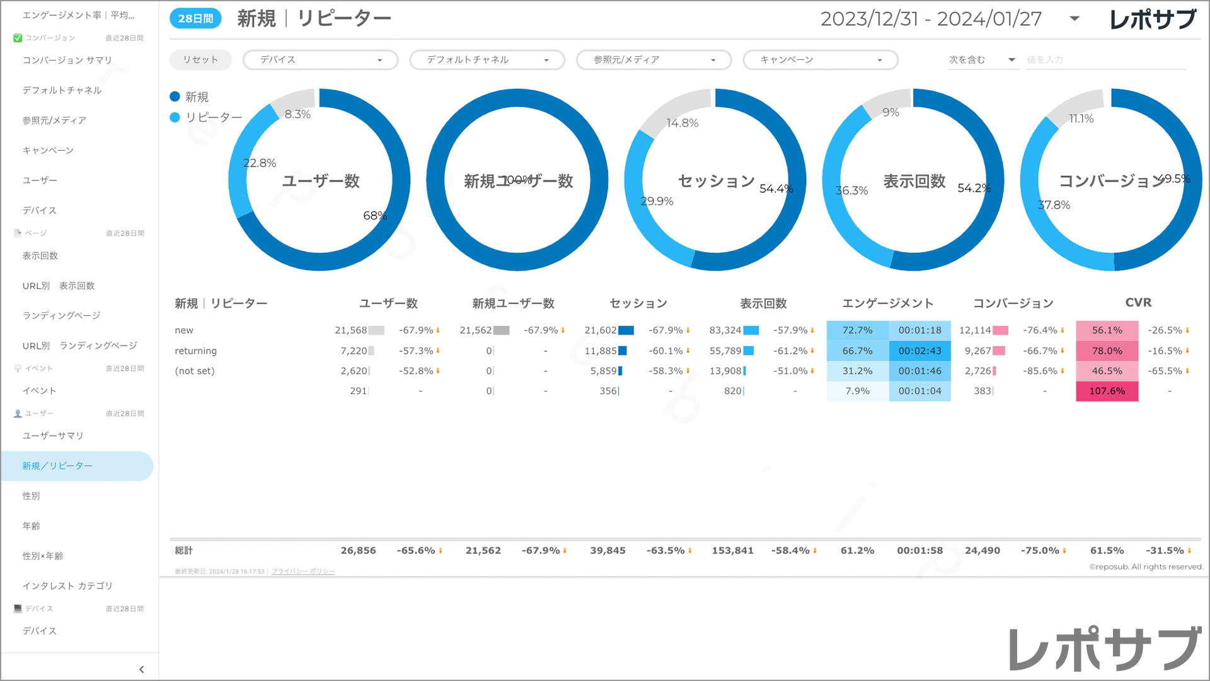The width and height of the screenshot is (1210, 681).
Task: Click the event flag icon in sidebar
Action: point(18,368)
